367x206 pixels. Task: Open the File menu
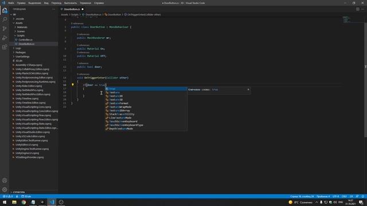click(11, 3)
